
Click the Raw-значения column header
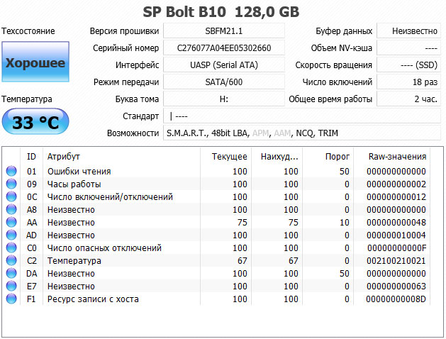click(x=392, y=157)
